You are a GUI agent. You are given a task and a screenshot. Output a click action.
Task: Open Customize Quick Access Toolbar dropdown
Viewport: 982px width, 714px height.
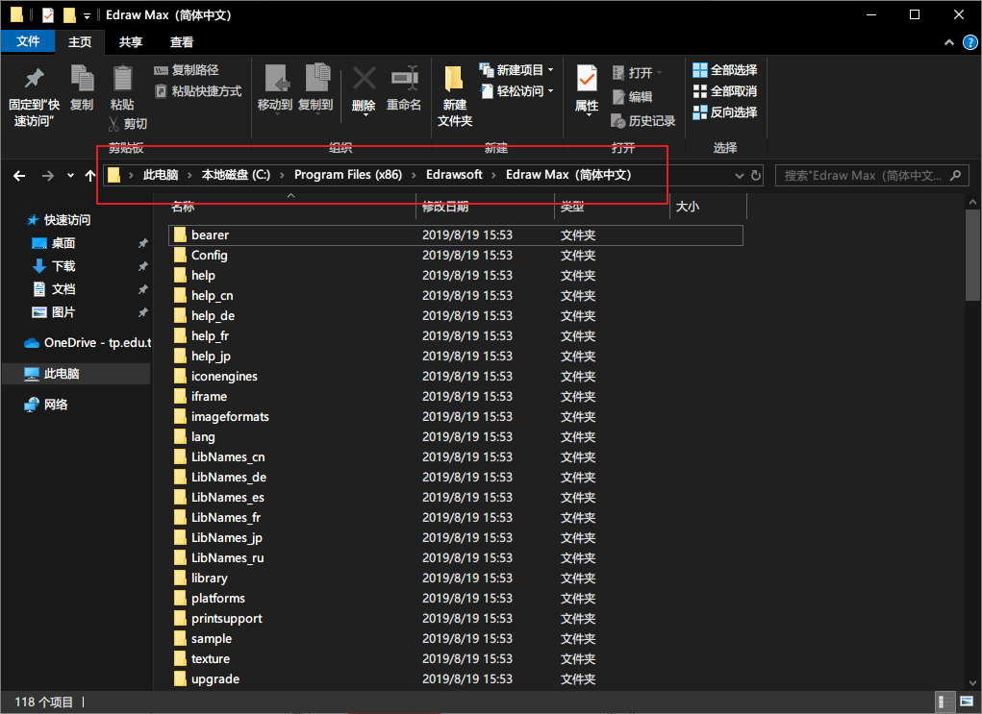point(88,15)
